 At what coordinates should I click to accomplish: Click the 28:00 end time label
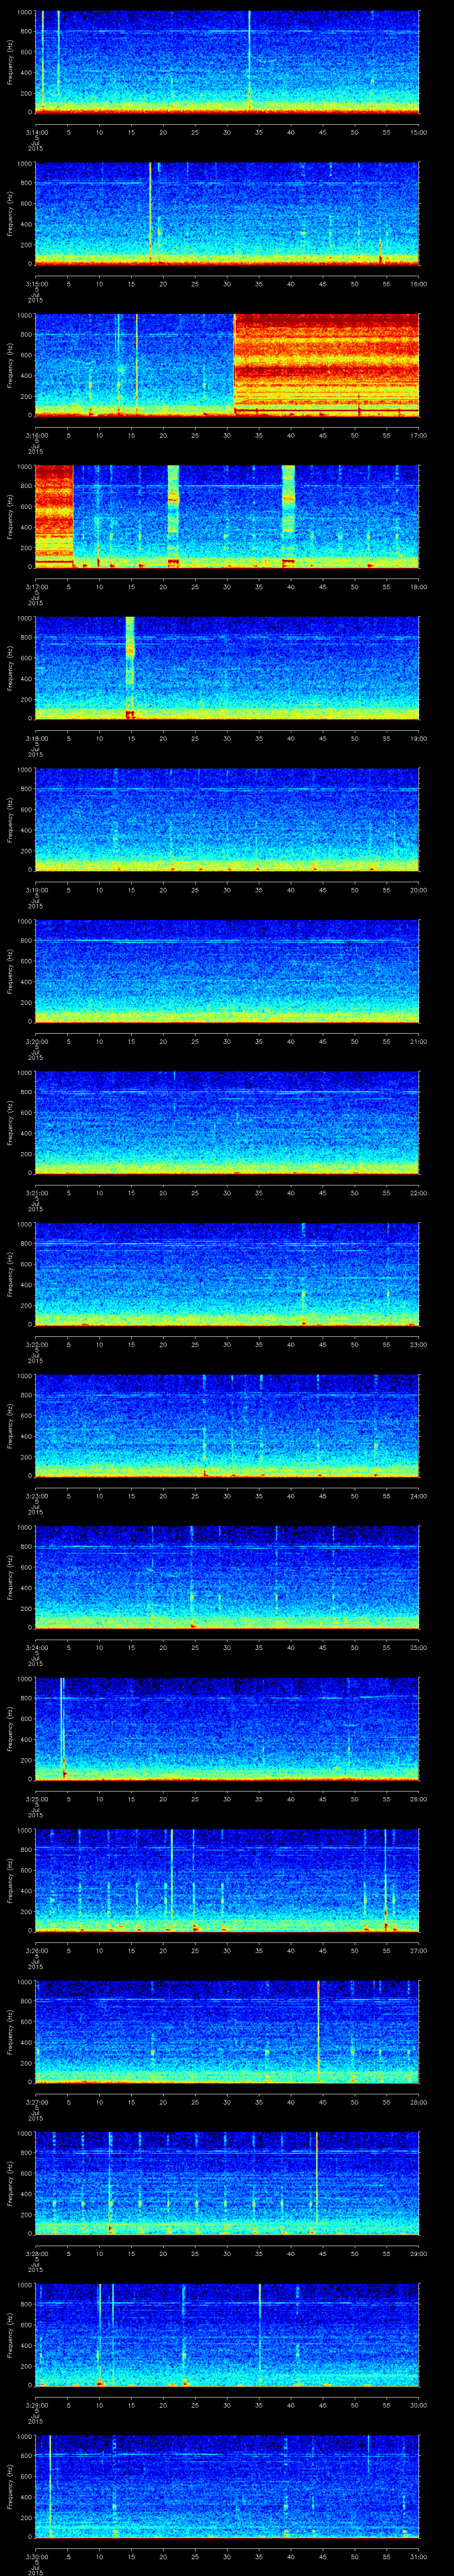418,2101
